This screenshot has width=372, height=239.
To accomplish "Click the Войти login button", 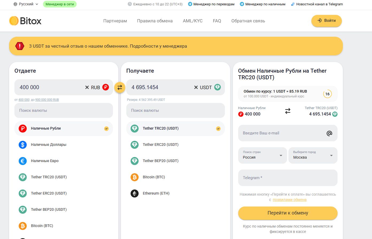I will coord(326,20).
